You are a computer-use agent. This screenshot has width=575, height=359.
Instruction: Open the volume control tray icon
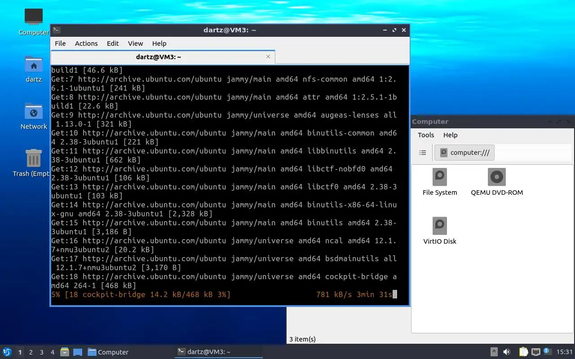pyautogui.click(x=507, y=352)
